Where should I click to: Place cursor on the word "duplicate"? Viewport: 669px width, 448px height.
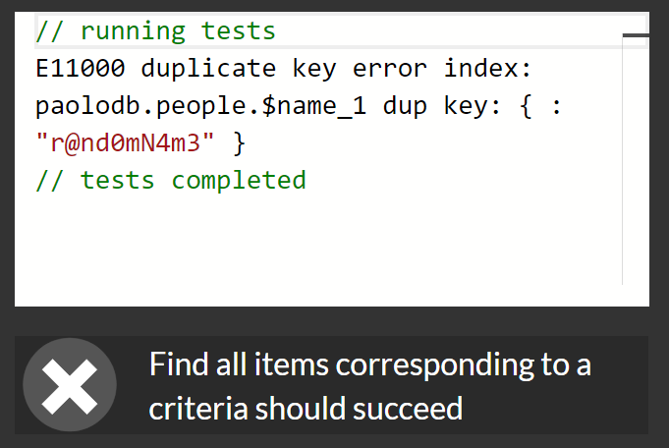pyautogui.click(x=208, y=68)
